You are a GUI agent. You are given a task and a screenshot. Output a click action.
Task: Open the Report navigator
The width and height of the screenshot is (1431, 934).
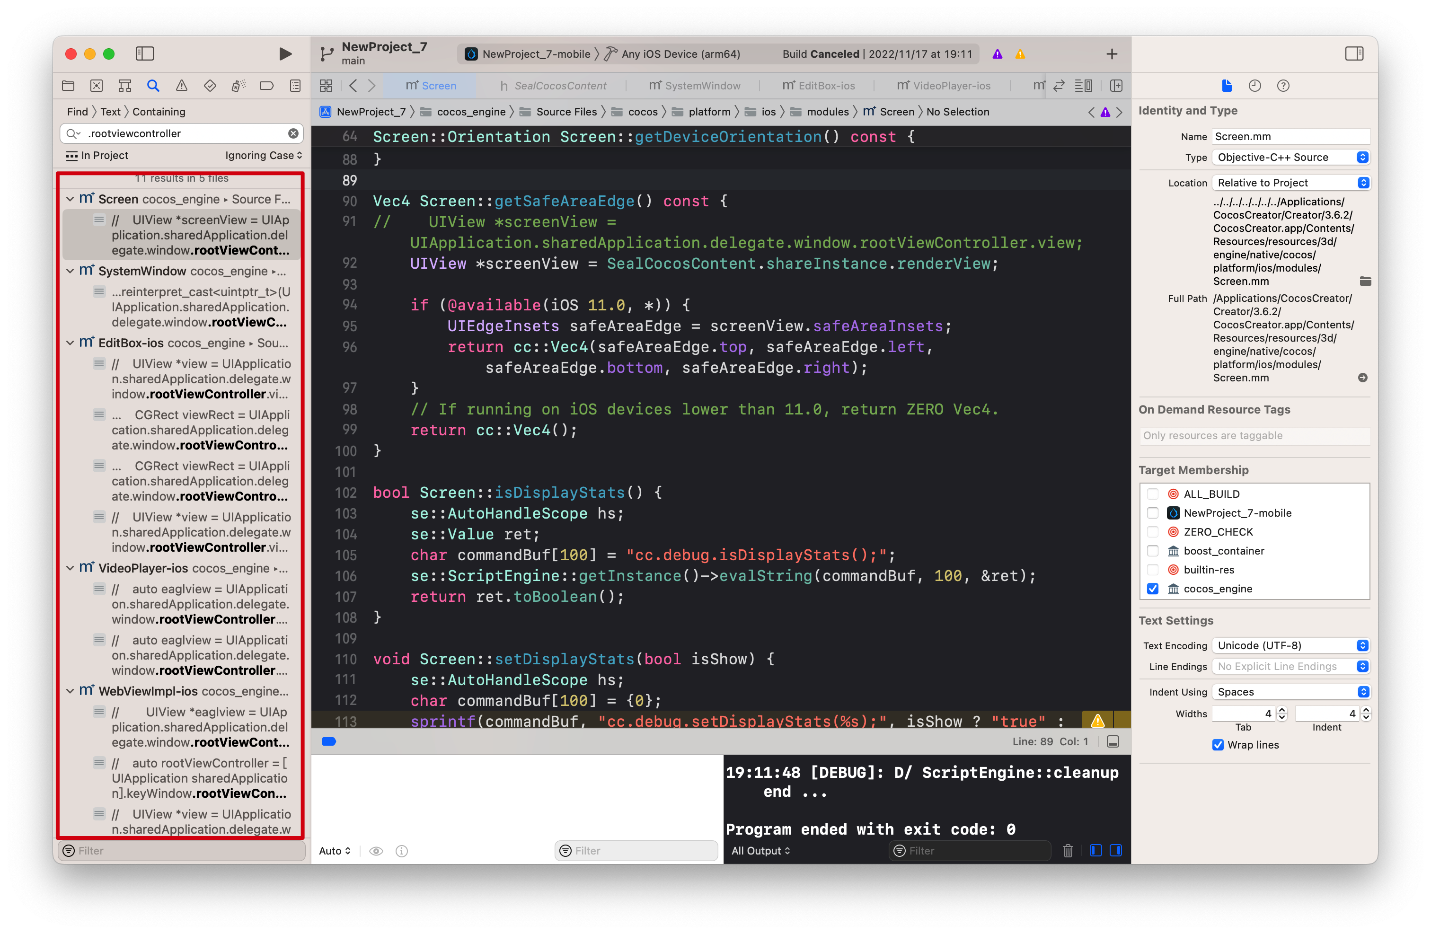295,85
